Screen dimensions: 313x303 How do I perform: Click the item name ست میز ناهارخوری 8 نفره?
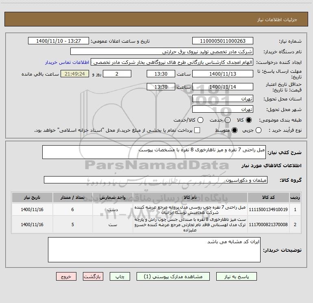tap(190, 225)
